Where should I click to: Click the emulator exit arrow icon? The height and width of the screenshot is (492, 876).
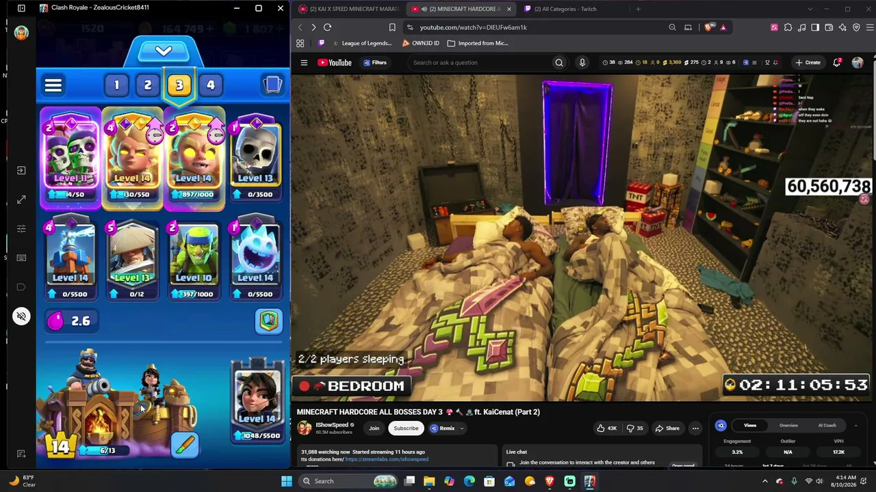pyautogui.click(x=21, y=170)
